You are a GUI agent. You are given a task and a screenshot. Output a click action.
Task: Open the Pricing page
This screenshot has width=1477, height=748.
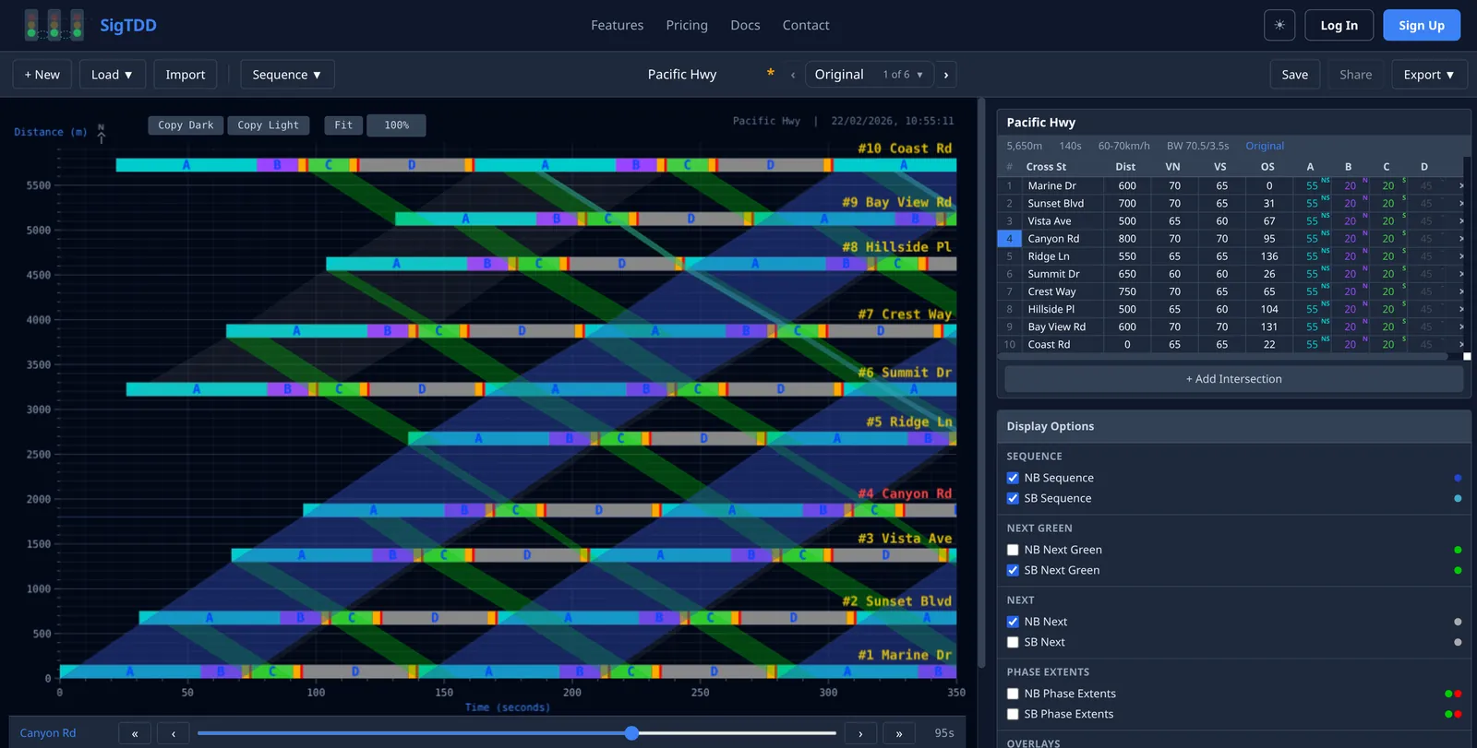[x=687, y=25]
